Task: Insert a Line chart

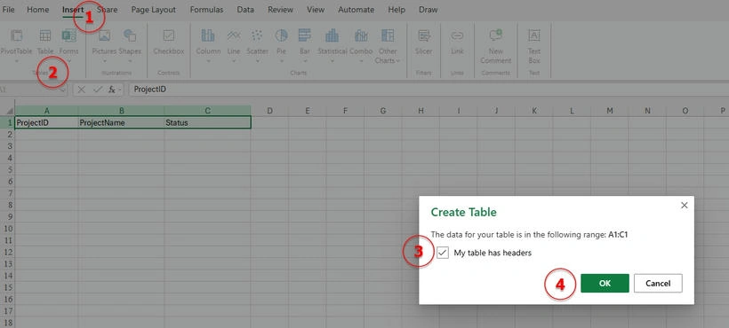Action: 234,43
